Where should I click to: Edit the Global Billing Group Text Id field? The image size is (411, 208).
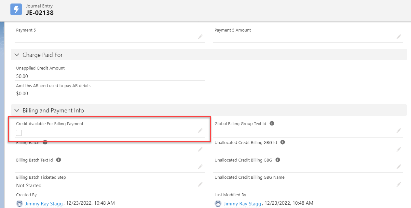pyautogui.click(x=399, y=130)
